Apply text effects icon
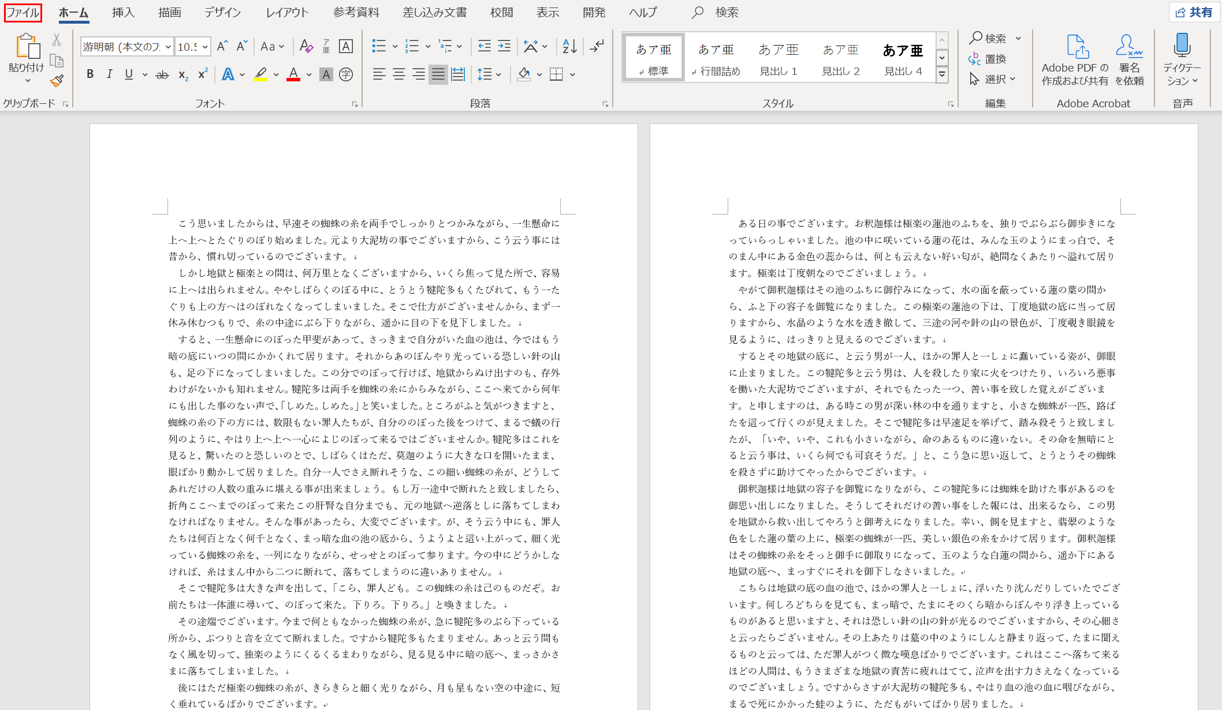 [228, 74]
